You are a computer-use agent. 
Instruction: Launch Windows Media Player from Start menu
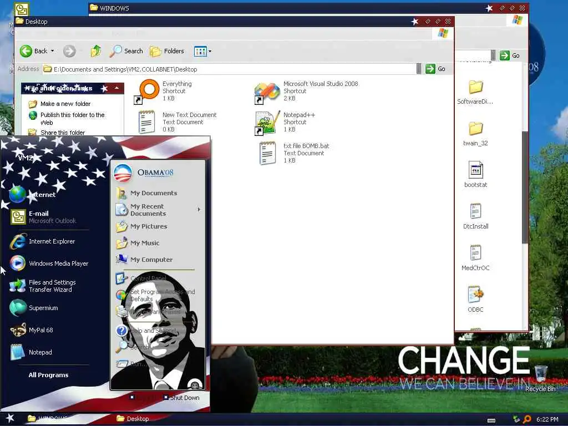coord(49,263)
